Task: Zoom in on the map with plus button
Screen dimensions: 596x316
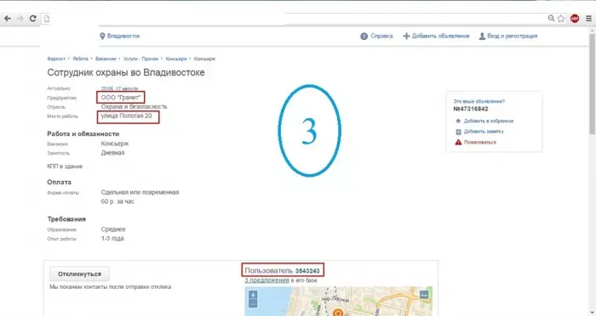Action: coord(253,295)
